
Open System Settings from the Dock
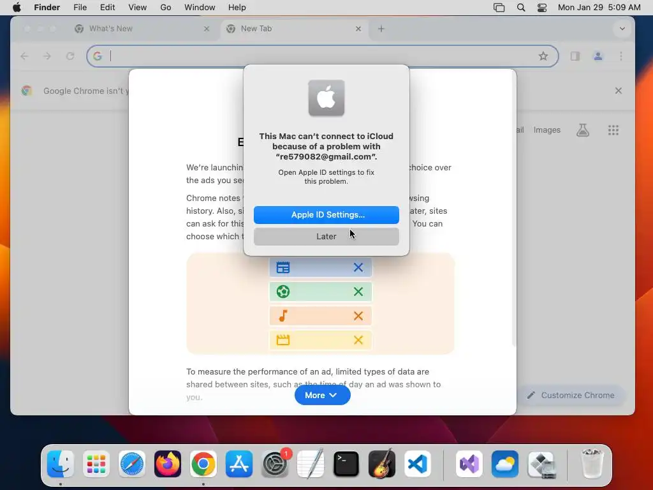click(x=275, y=464)
